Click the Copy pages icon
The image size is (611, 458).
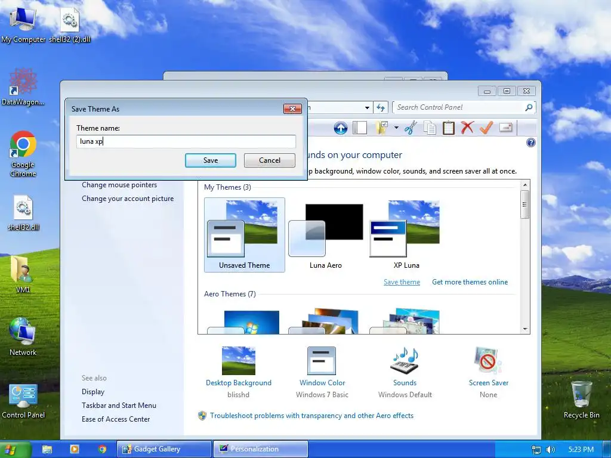click(x=430, y=128)
